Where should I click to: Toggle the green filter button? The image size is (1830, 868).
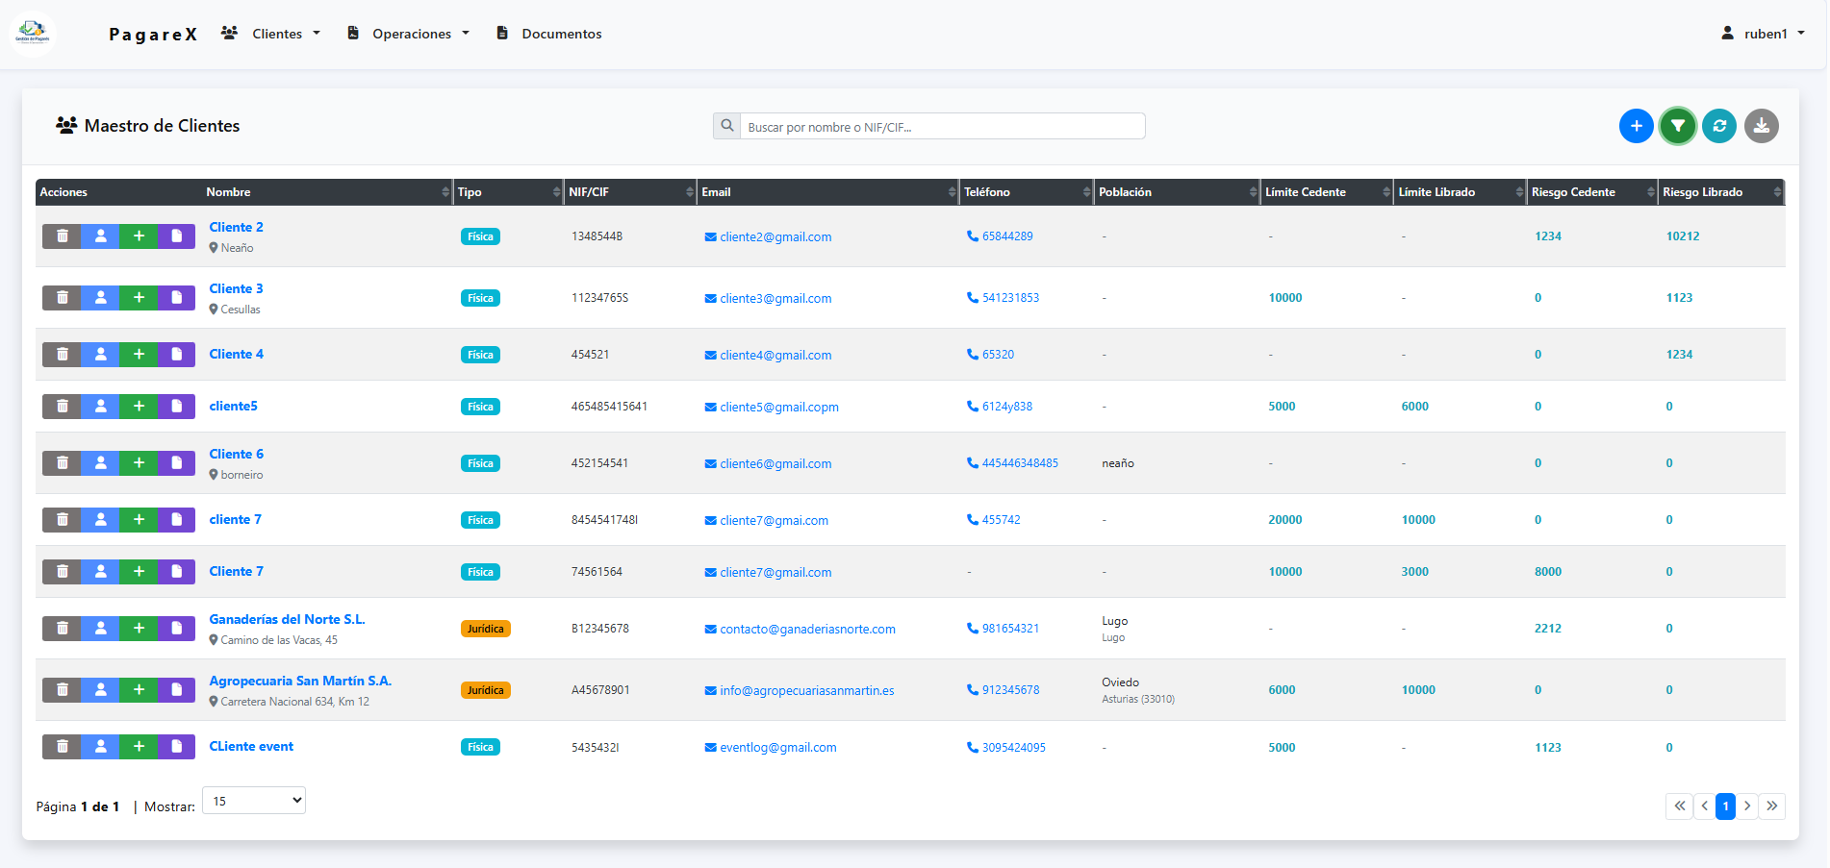coord(1677,126)
